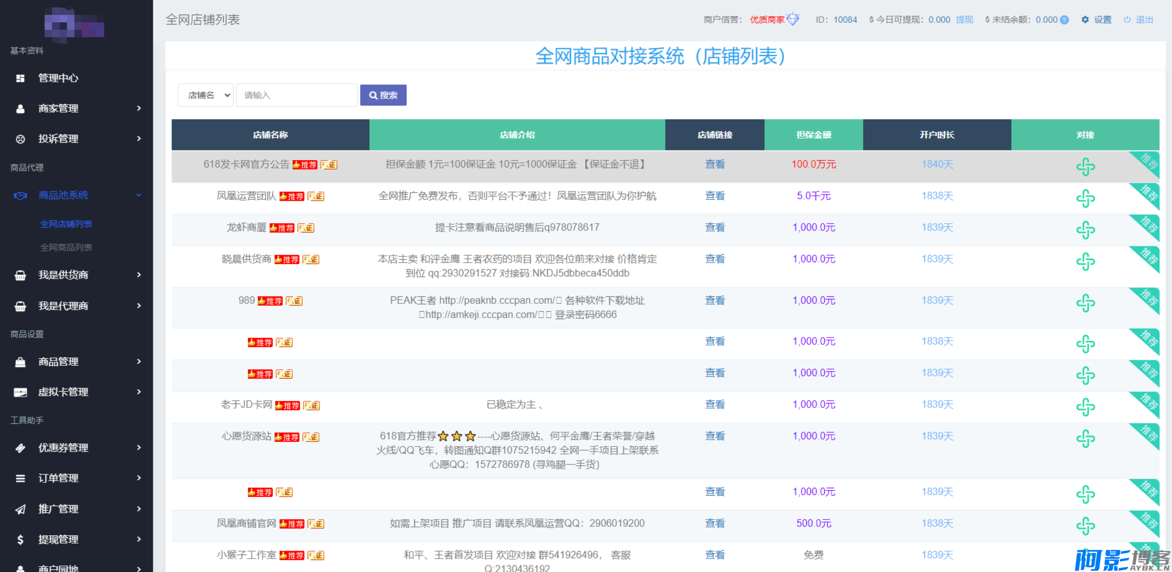Click the connect icon for 老于JD卡网
Image resolution: width=1172 pixels, height=572 pixels.
(x=1085, y=407)
